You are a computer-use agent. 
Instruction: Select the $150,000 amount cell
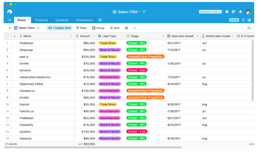[86, 132]
